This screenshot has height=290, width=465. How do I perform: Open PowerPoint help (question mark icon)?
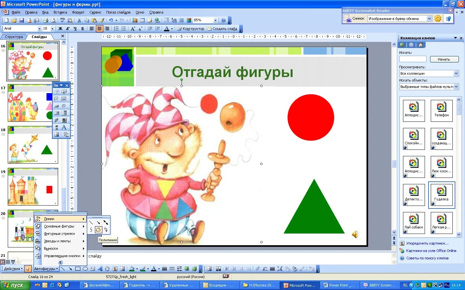[223, 20]
